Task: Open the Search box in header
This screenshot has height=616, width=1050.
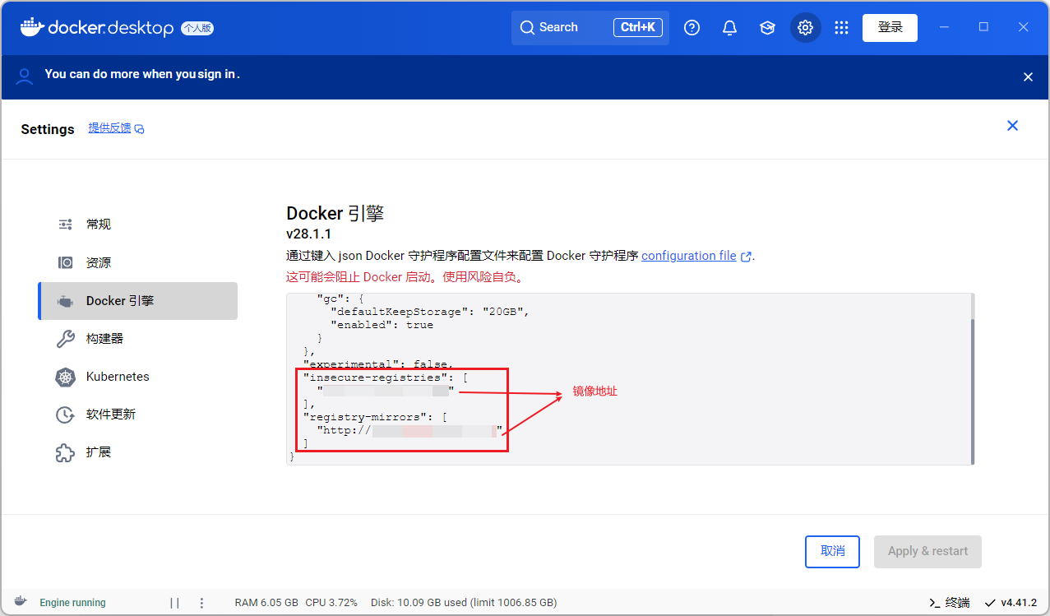Action: 590,27
